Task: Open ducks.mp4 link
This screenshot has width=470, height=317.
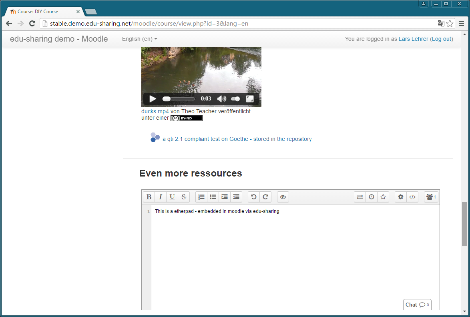Action: coord(155,111)
